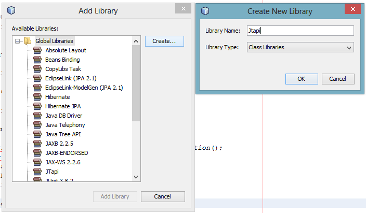Click the EclipseLink-ModelGen library icon
This screenshot has width=366, height=213.
tap(37, 88)
